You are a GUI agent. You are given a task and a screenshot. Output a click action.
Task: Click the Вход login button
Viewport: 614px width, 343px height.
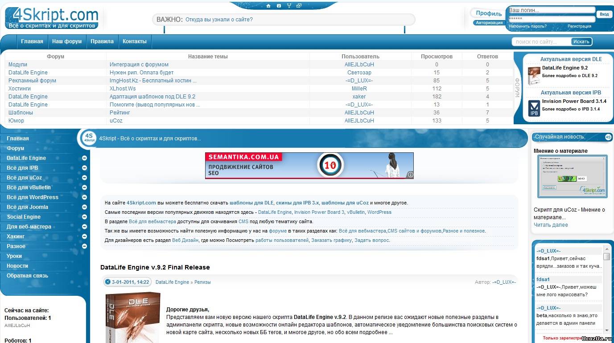604,14
